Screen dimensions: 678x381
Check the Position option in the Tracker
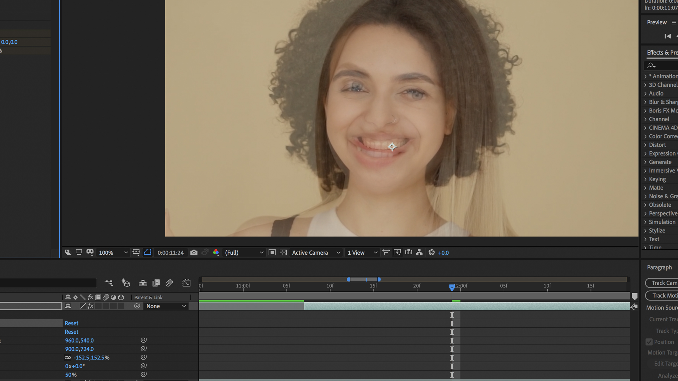pos(649,342)
